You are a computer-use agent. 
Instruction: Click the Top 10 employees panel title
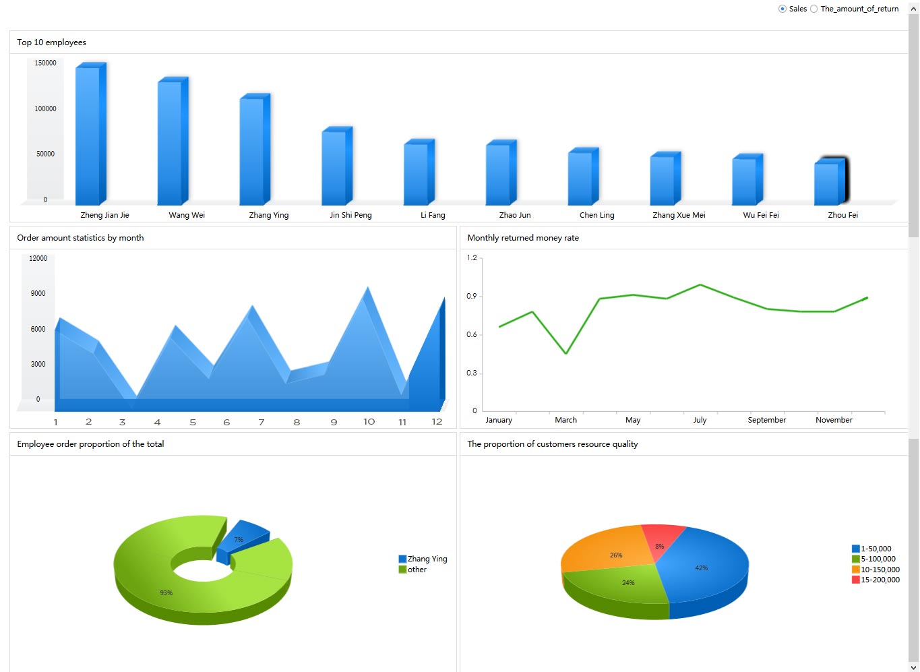pyautogui.click(x=52, y=42)
